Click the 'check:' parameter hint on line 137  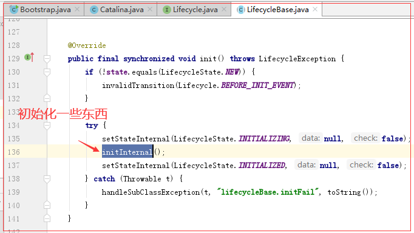[361, 164]
